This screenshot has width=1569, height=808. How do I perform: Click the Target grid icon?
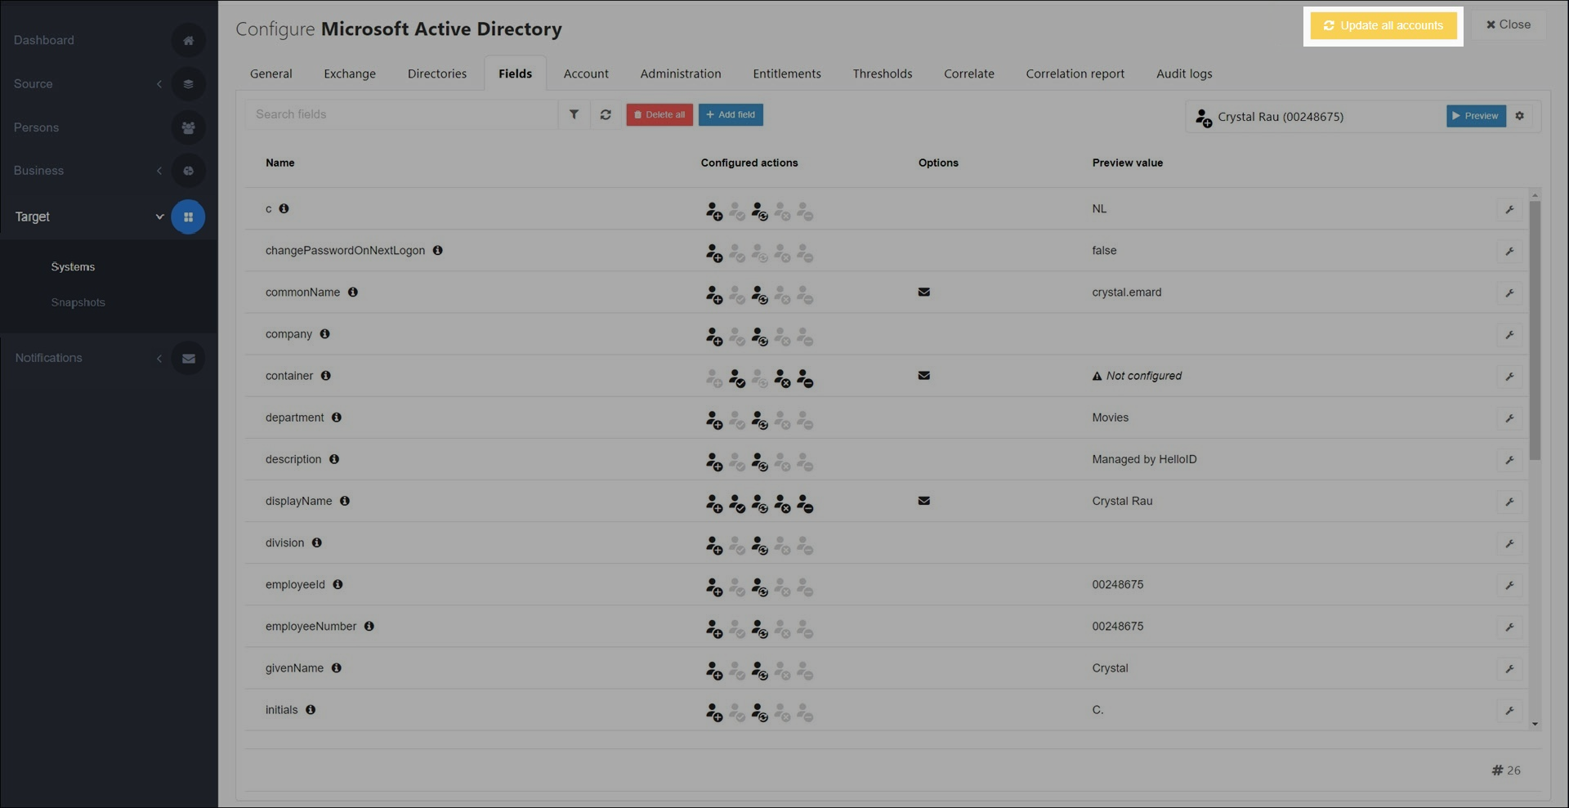point(188,217)
